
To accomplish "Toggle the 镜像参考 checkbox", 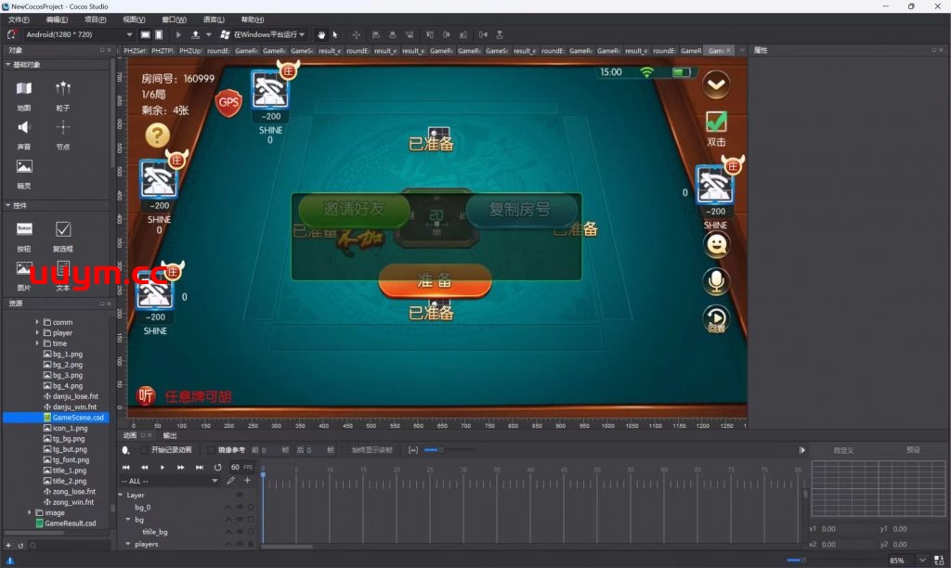I will [x=210, y=450].
